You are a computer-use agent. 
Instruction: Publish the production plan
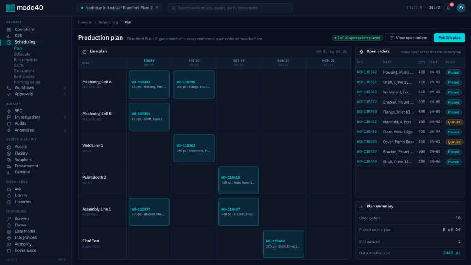[x=449, y=38]
